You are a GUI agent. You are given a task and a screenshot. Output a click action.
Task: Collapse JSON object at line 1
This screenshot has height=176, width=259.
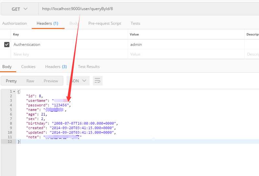click(14, 92)
